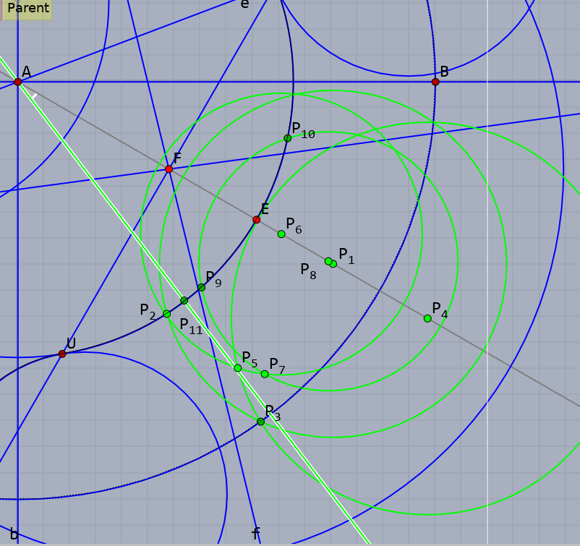Viewport: 580px width, 546px height.
Task: Click dark green point P3
Action: pos(261,422)
